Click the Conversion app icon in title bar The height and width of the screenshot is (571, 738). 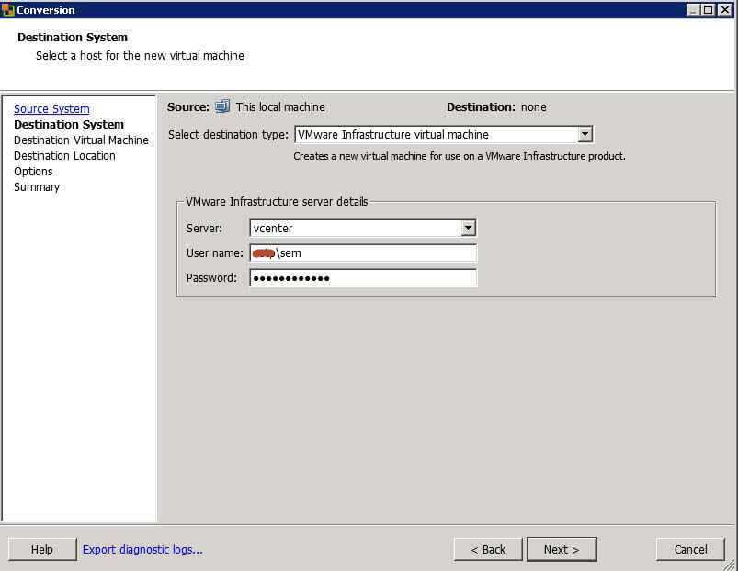pos(8,10)
